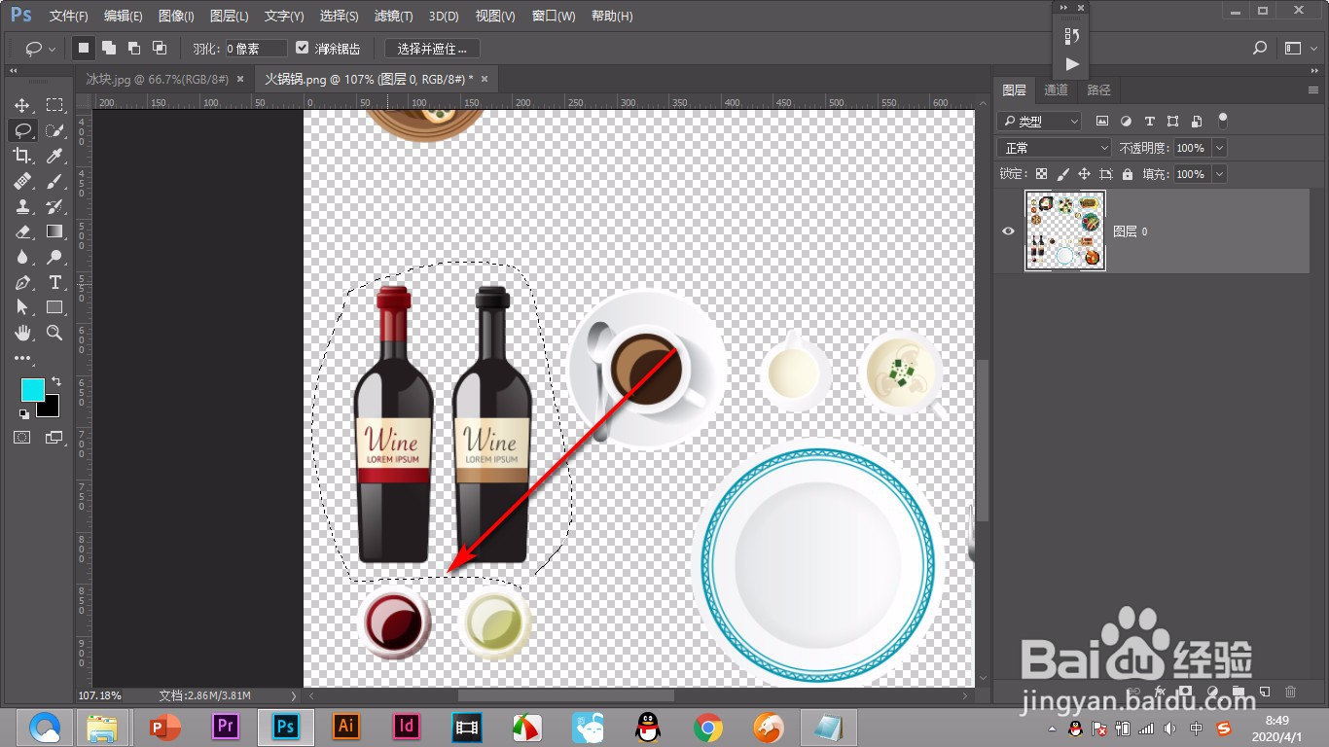Select the Rectangle shape tool
1329x747 pixels.
[x=54, y=307]
